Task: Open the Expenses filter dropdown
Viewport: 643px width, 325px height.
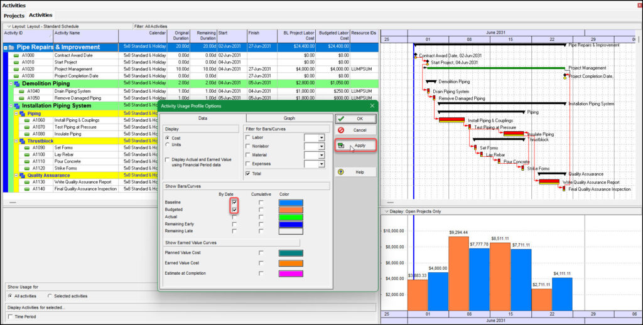Action: click(321, 164)
